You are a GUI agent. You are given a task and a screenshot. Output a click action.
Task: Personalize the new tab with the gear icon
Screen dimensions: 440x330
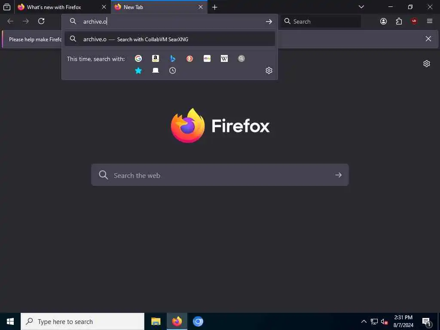pyautogui.click(x=427, y=64)
